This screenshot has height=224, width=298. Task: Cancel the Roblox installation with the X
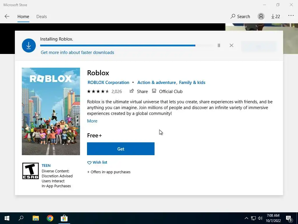pyautogui.click(x=231, y=45)
